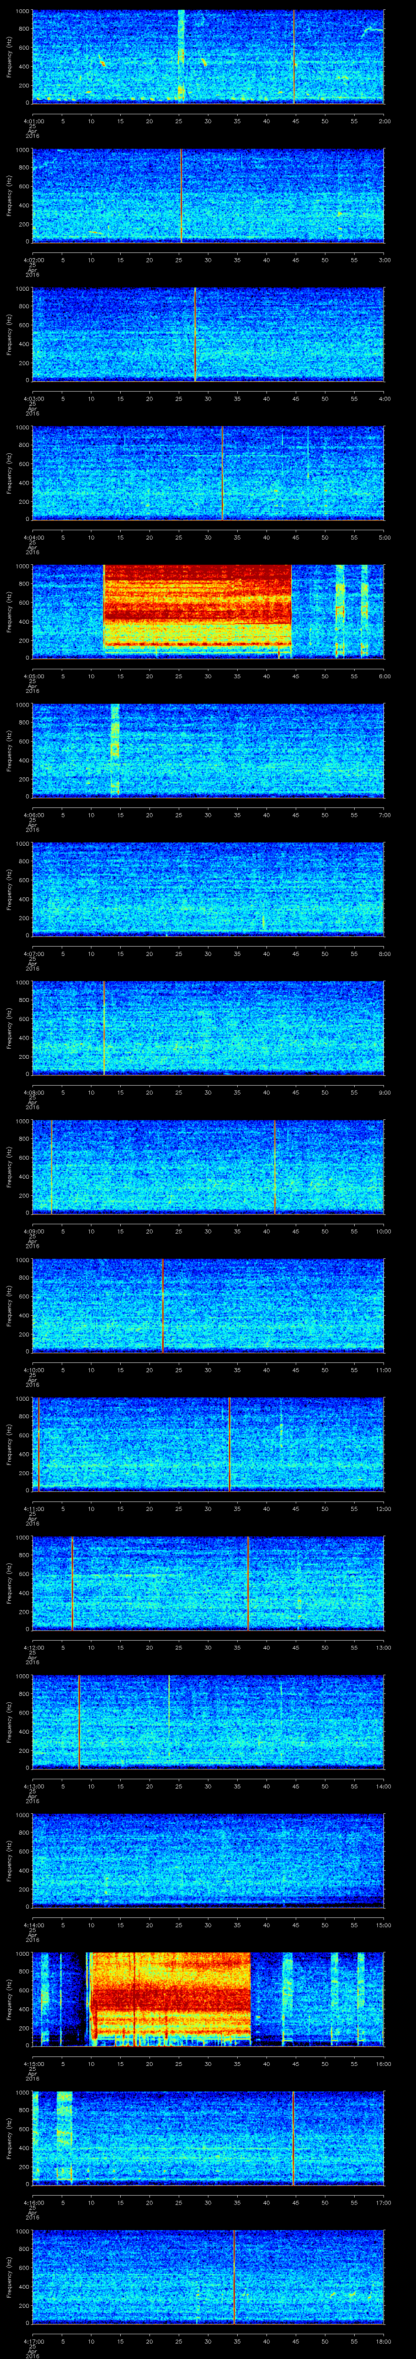This screenshot has height=2359, width=416.
Task: Click the 4:16:00 start time label
Action: coord(33,2202)
